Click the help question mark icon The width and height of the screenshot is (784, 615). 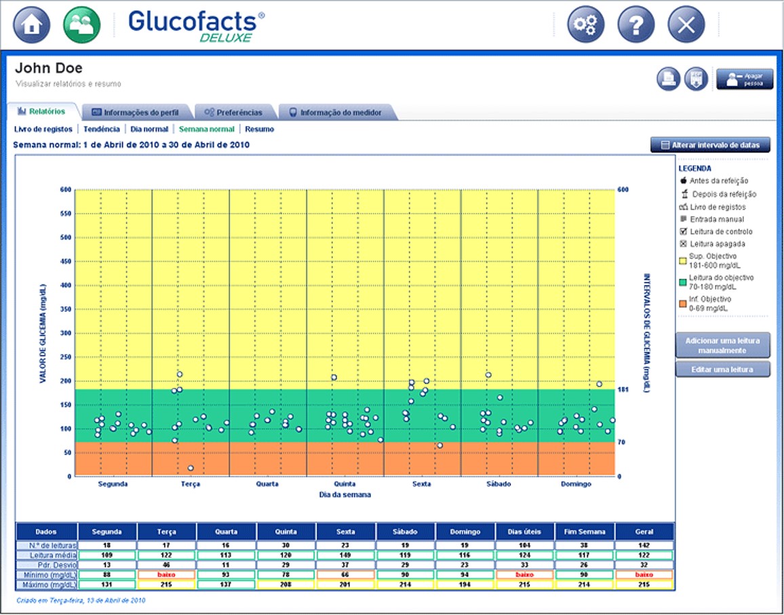[x=635, y=25]
